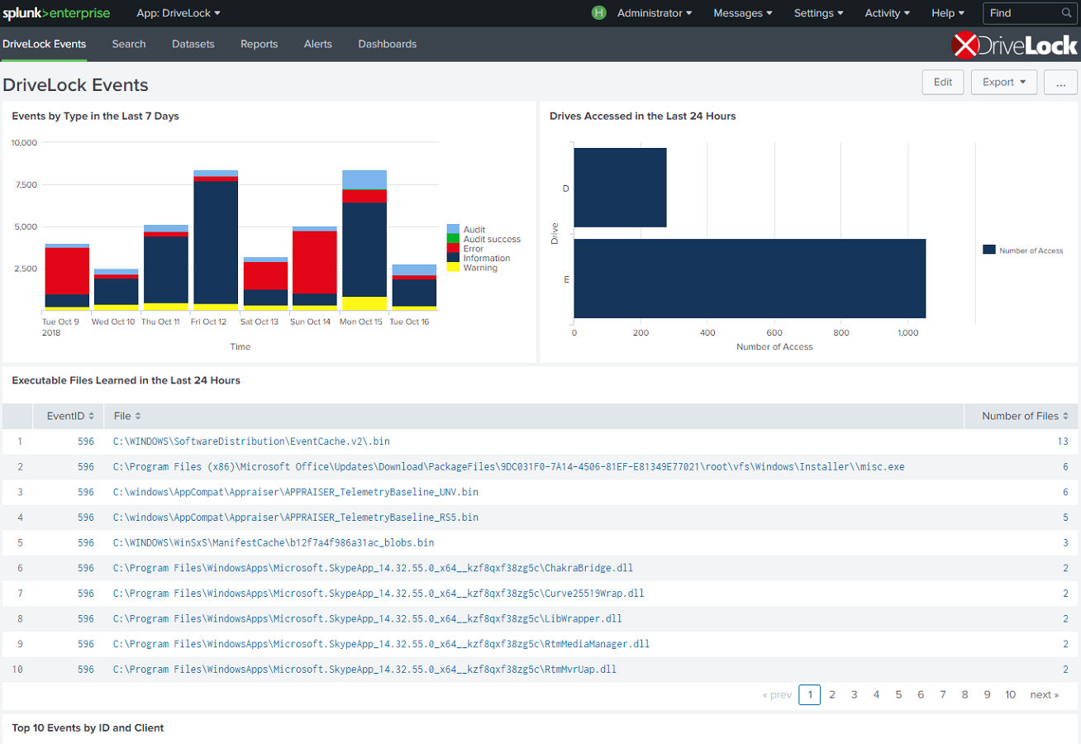Click the Tue Oct 9 error segment
The height and width of the screenshot is (744, 1081).
pyautogui.click(x=67, y=271)
